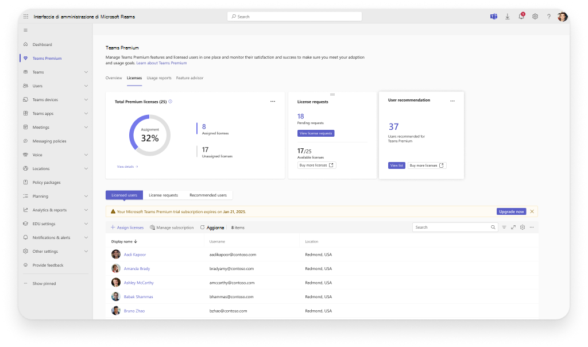This screenshot has width=588, height=347.
Task: Select the Recommended users tab
Action: (208, 195)
